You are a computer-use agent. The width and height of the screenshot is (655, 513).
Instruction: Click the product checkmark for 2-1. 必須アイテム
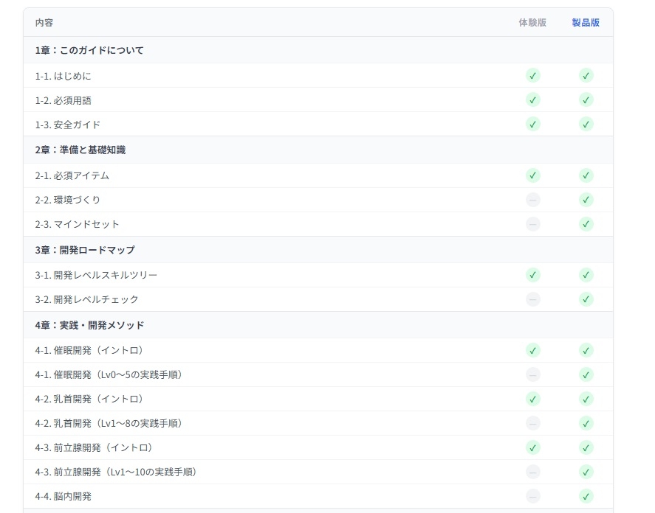click(586, 175)
